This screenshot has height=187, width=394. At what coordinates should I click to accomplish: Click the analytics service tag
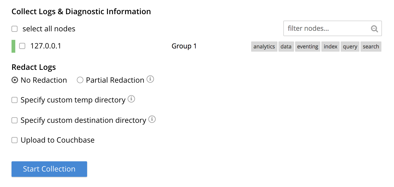[x=264, y=47]
